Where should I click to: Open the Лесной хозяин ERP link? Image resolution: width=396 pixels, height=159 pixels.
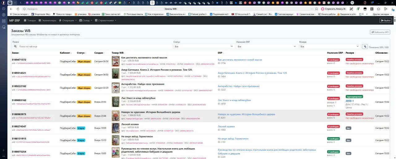click(226, 126)
